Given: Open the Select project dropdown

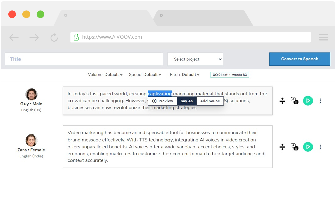Looking at the screenshot, I should tap(195, 59).
